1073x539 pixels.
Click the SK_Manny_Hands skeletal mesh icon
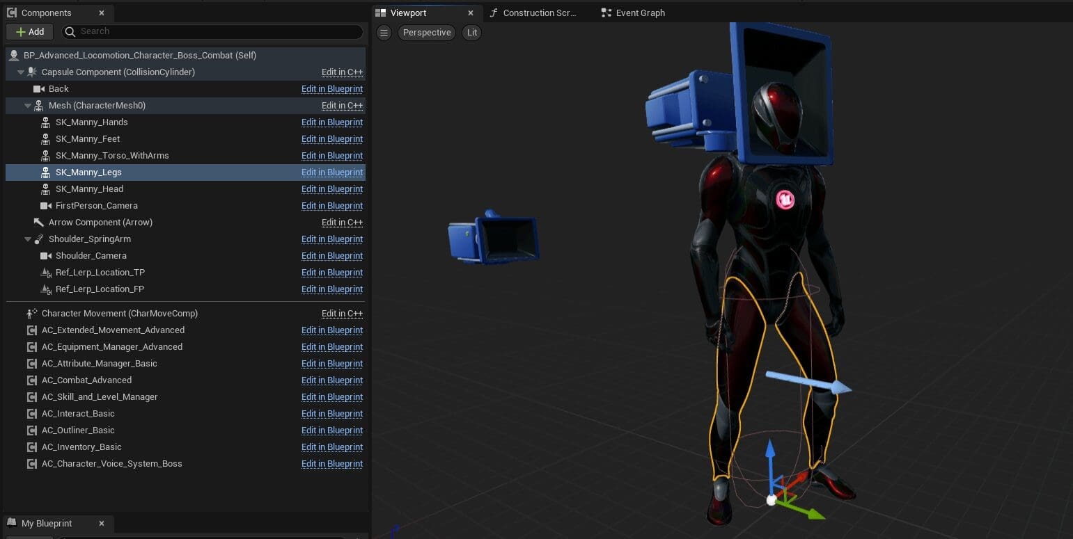(x=45, y=122)
